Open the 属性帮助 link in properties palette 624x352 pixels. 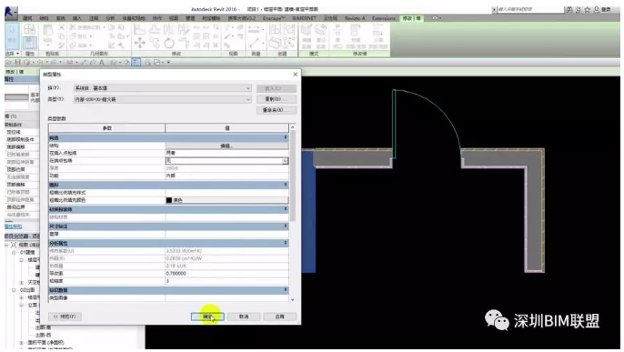pyautogui.click(x=13, y=226)
